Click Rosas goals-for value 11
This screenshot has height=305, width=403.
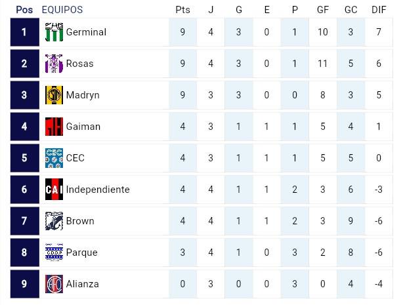[x=322, y=64]
